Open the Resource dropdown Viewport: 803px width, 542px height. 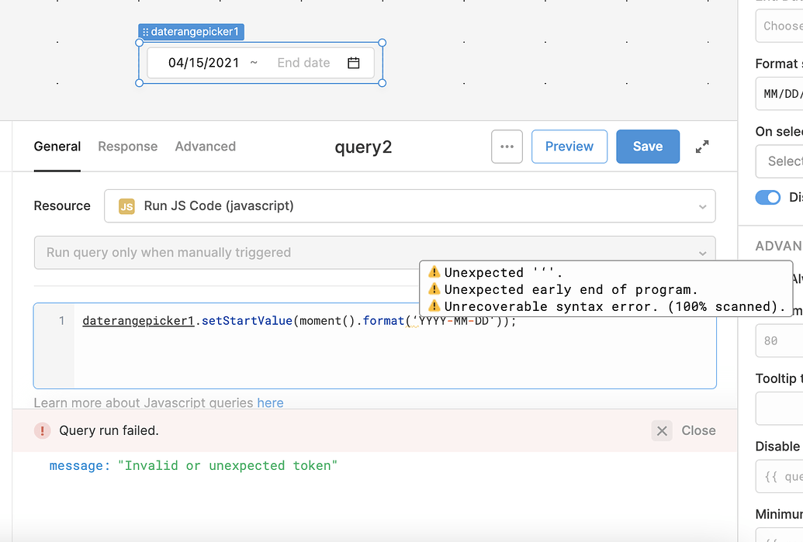[x=410, y=206]
